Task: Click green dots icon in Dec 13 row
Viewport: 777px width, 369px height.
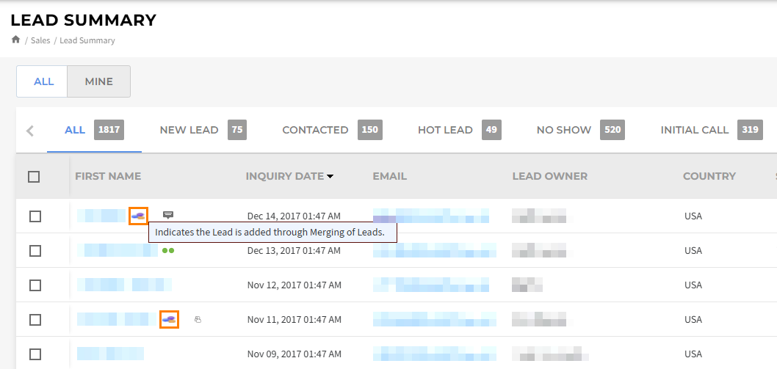Action: coord(168,251)
